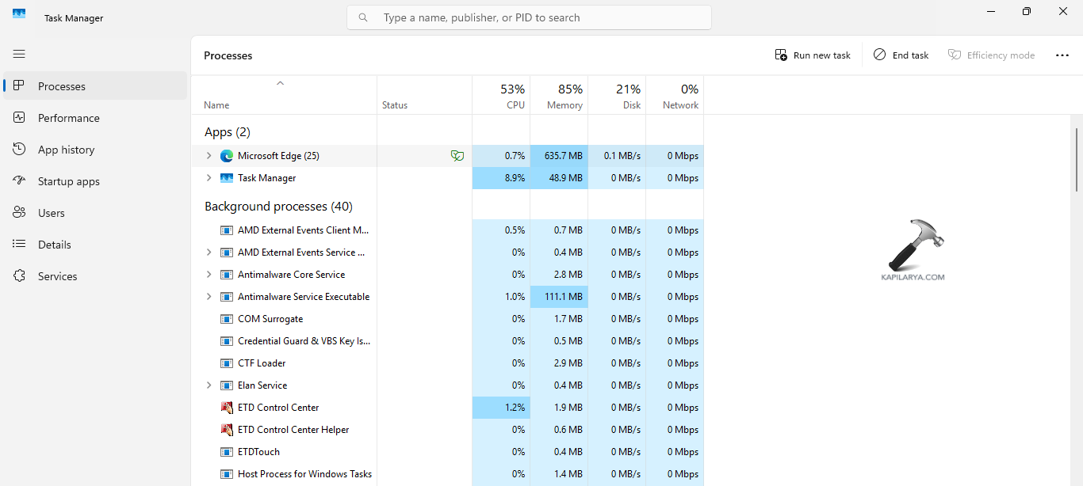Switch to the Performance page
The image size is (1083, 486).
click(x=69, y=118)
